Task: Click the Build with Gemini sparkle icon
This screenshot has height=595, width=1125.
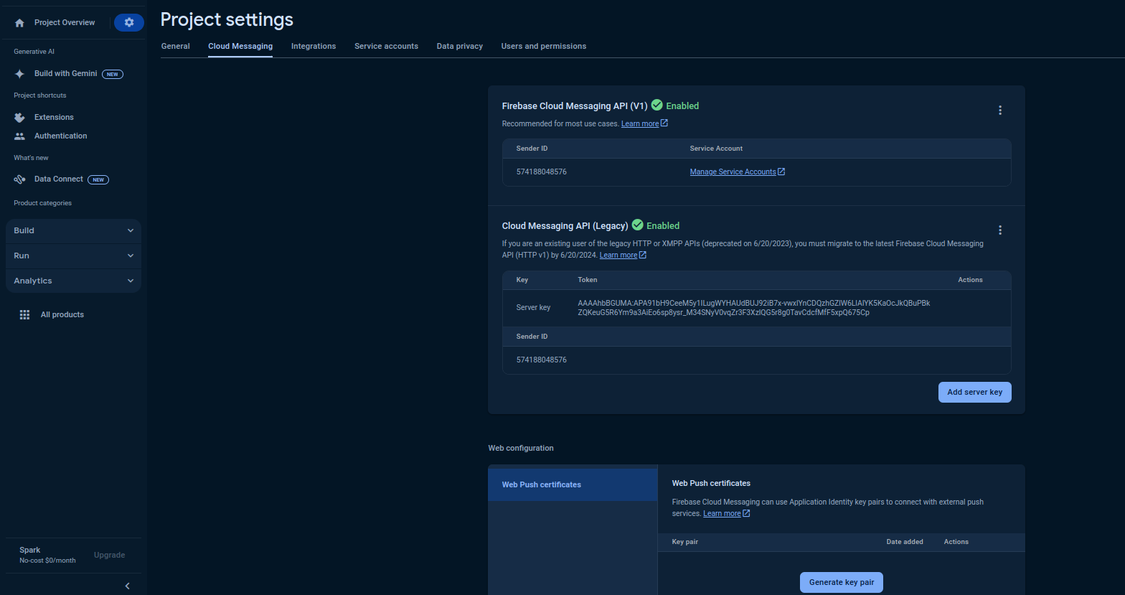Action: click(x=19, y=74)
